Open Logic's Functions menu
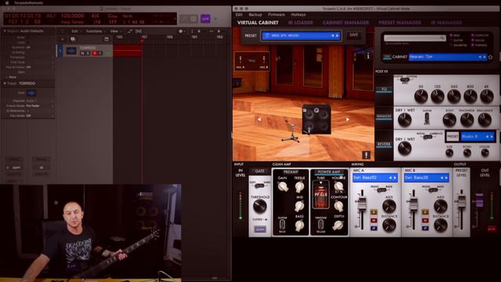The height and width of the screenshot is (282, 501). (x=94, y=31)
